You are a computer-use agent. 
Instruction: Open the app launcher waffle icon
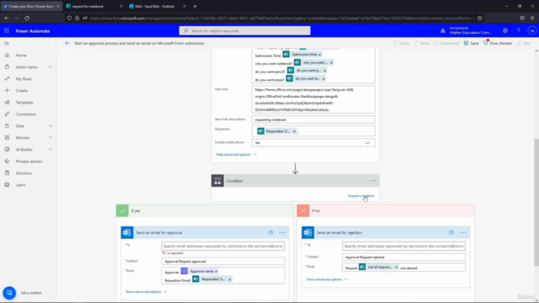(x=7, y=31)
